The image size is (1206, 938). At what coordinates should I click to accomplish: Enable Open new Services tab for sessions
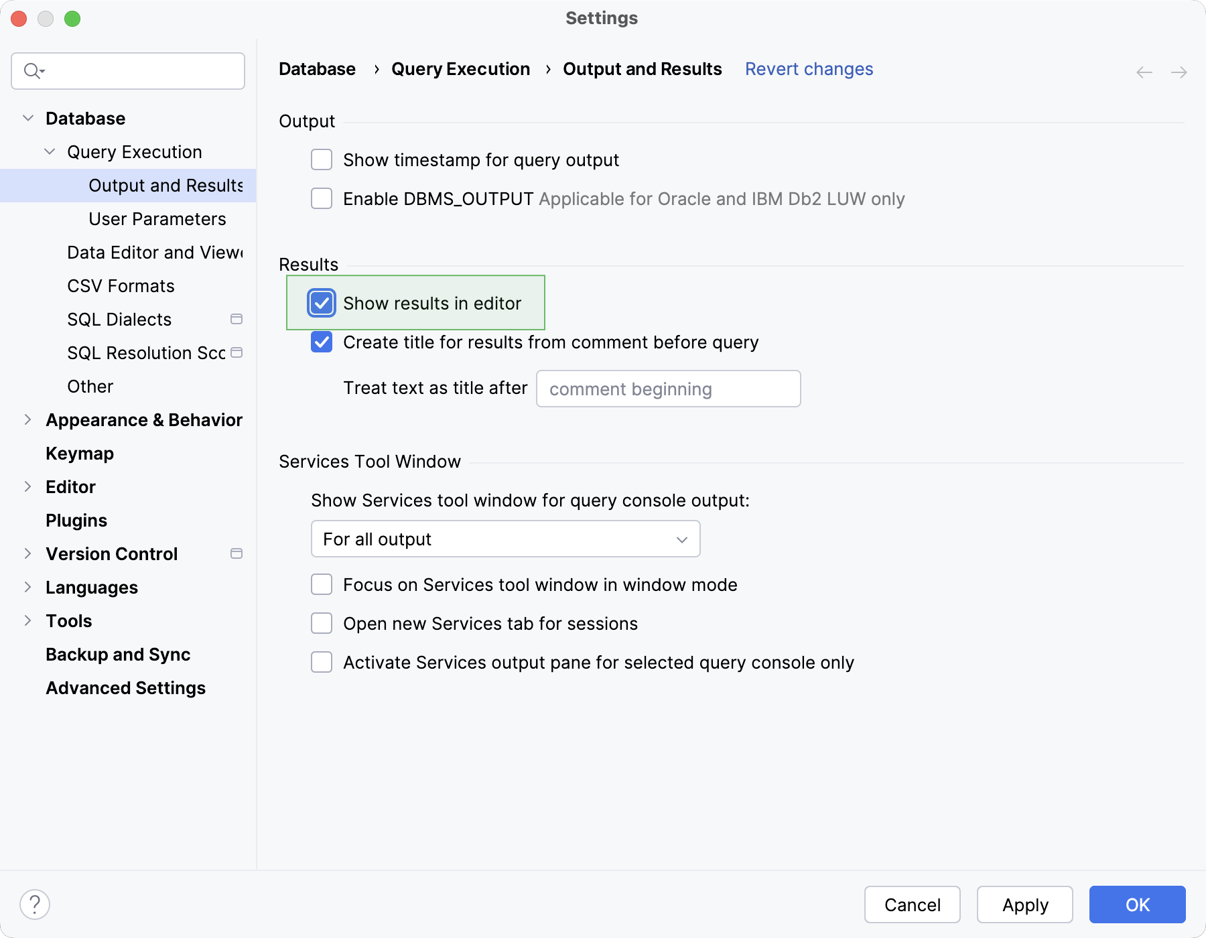coord(322,624)
